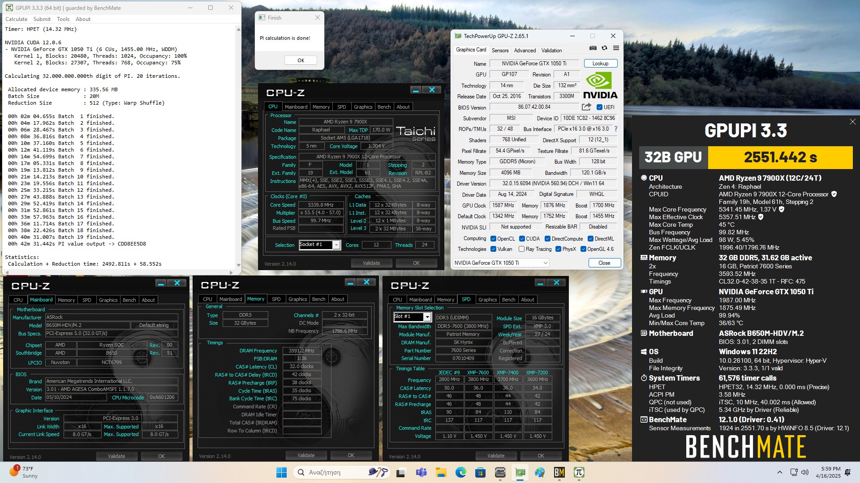Toggle the OpenCL checkbox
This screenshot has width=860, height=483.
[x=493, y=239]
